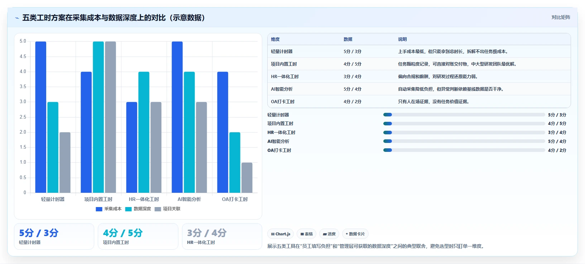Click the gray 项目关联 bar for OA打卡工时

[247, 178]
